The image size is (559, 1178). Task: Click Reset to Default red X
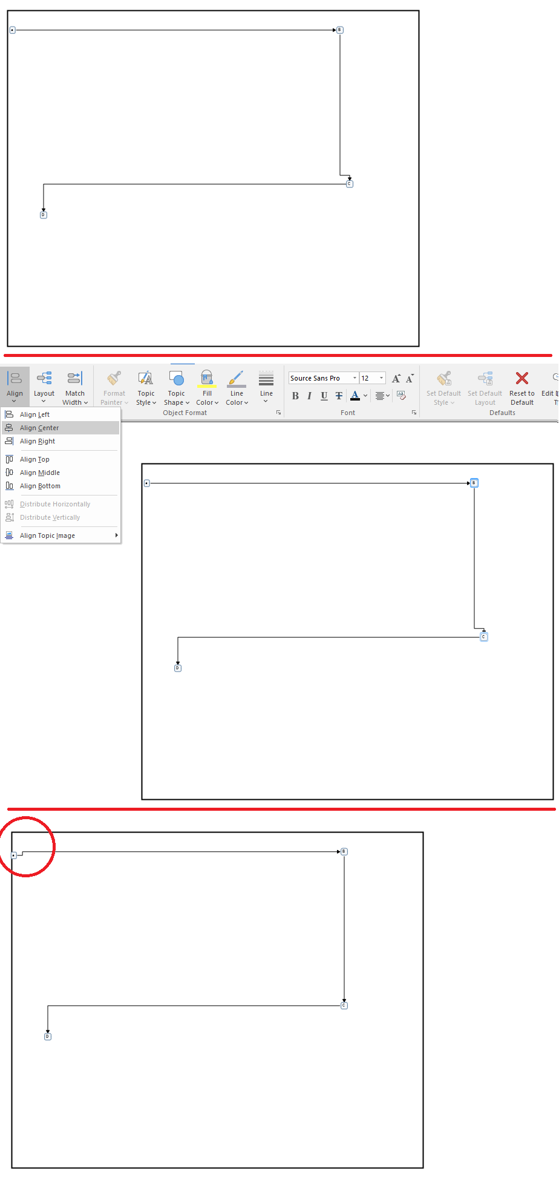point(521,379)
